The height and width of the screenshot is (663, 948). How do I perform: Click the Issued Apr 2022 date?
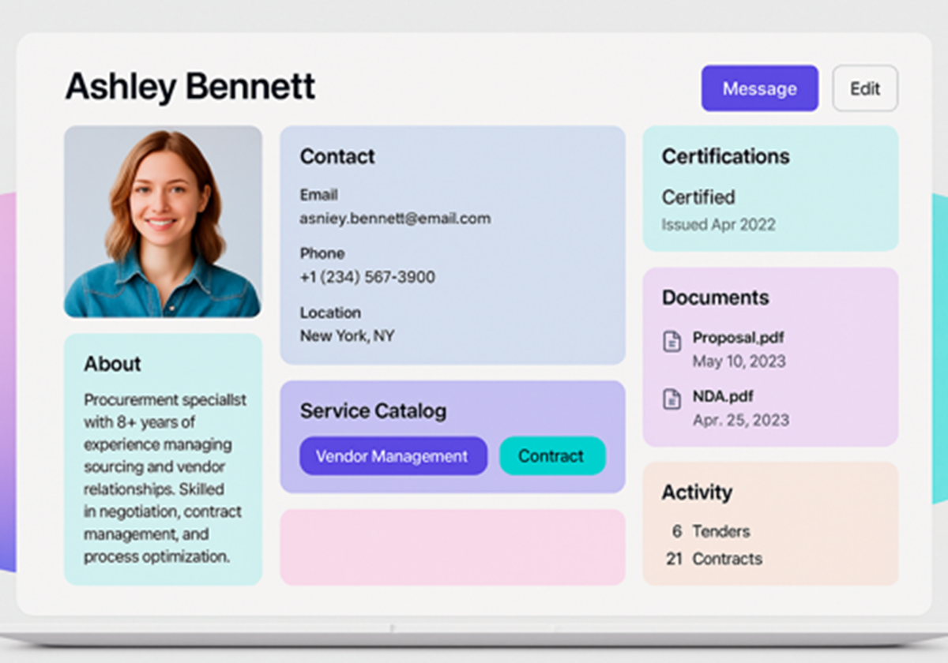718,224
